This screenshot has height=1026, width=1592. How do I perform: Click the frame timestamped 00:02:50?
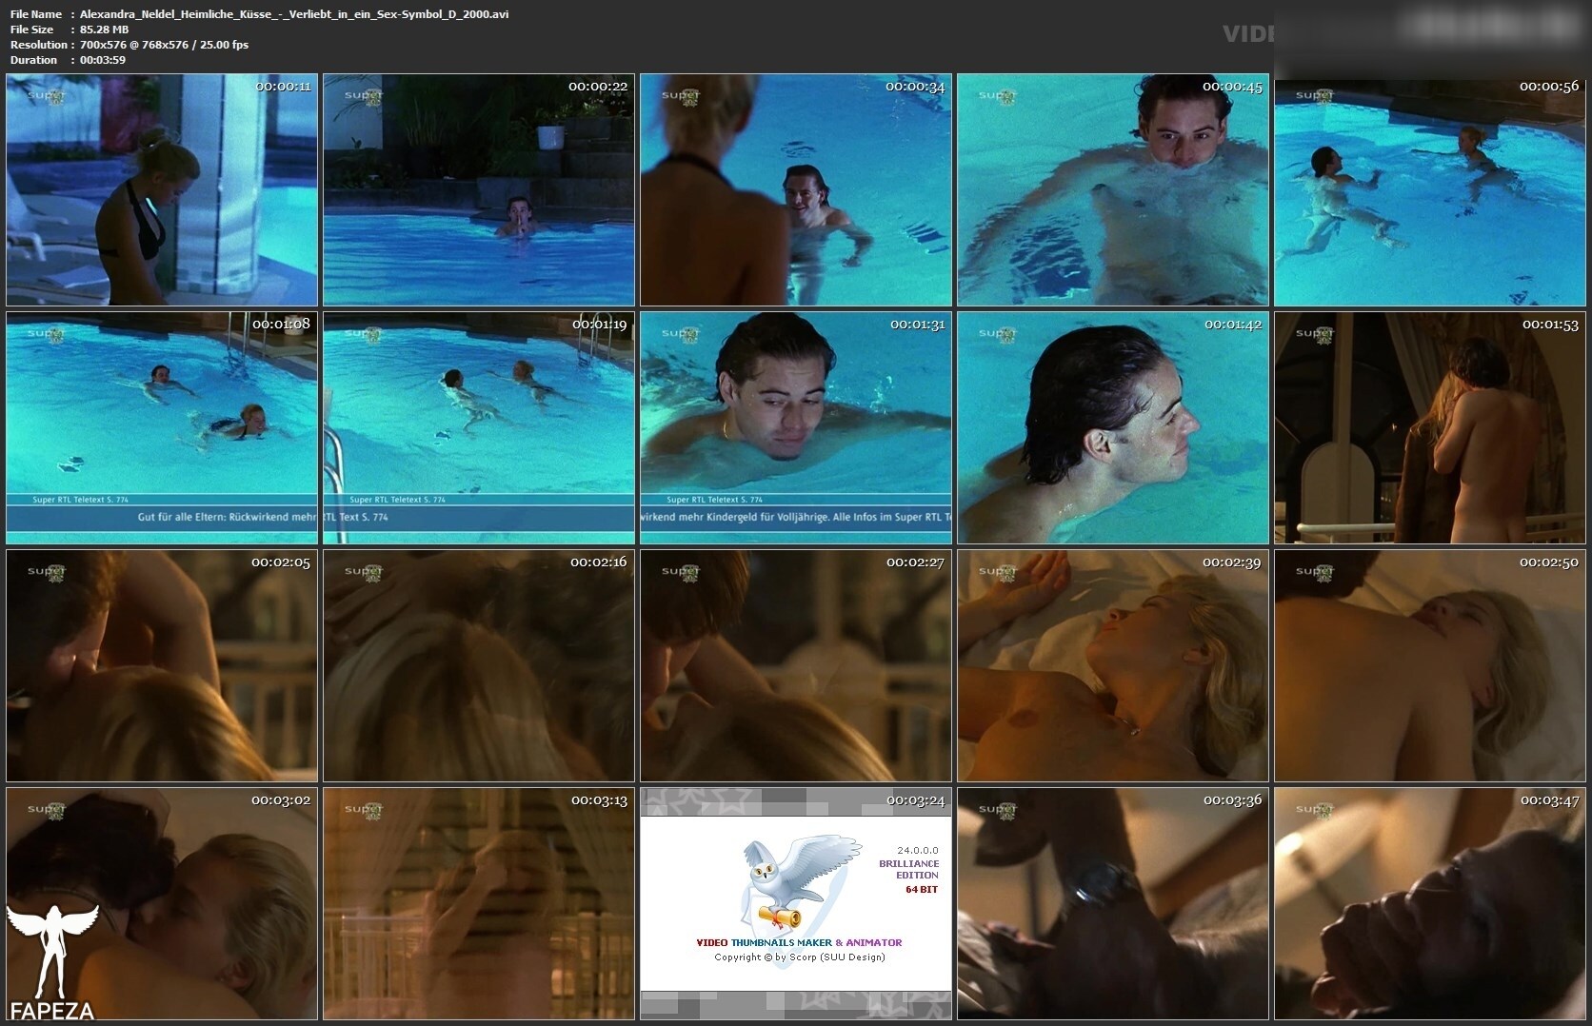coord(1430,666)
